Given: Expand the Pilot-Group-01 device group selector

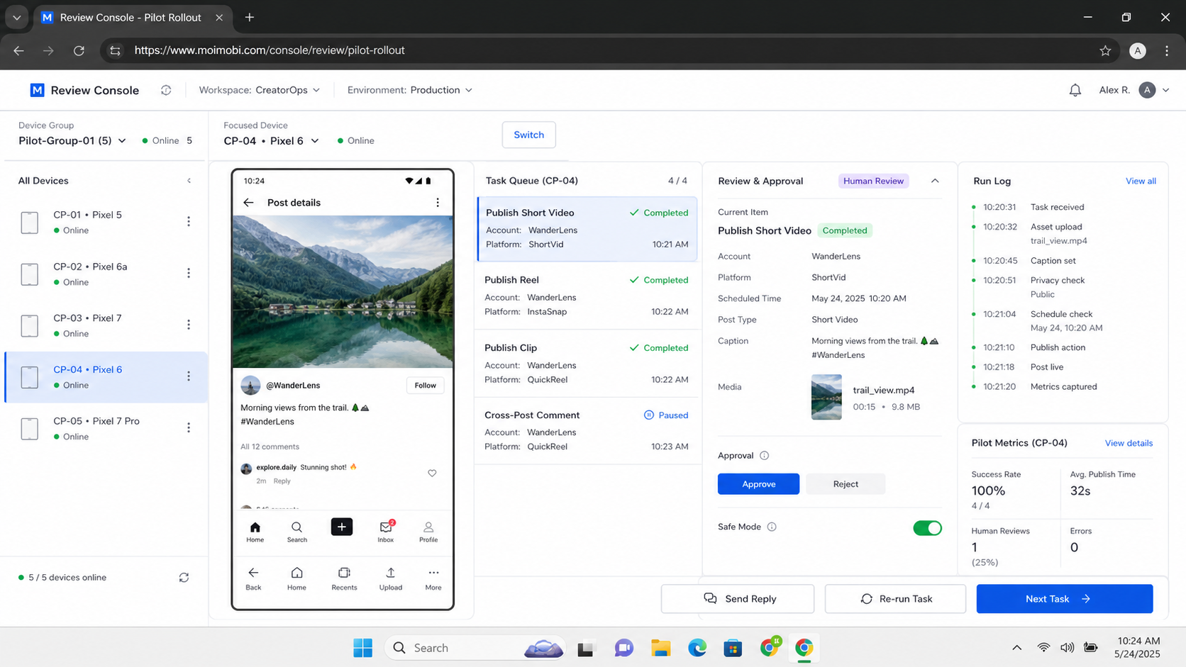Looking at the screenshot, I should click(72, 140).
